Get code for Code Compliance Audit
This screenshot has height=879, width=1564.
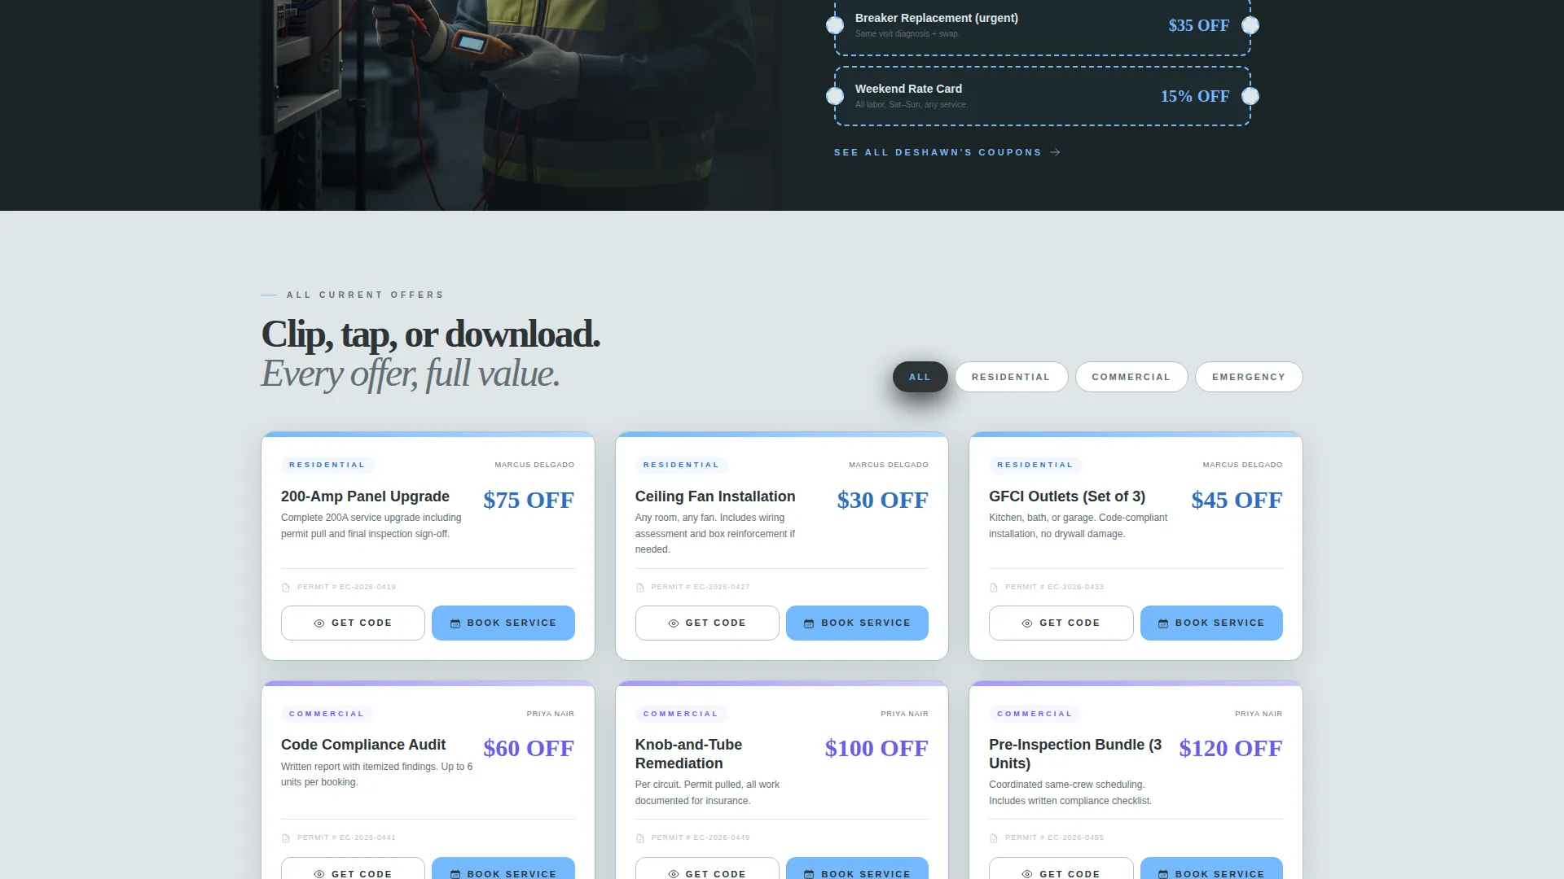coord(353,868)
